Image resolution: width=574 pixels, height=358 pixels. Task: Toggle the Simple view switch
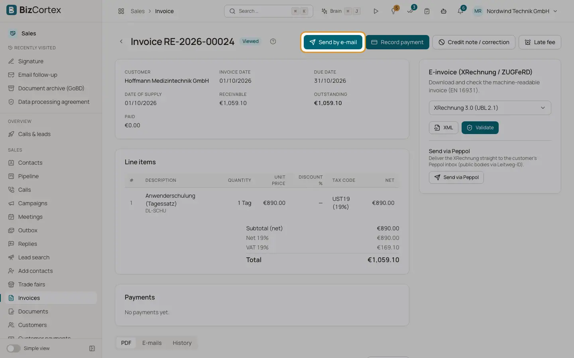coord(14,348)
